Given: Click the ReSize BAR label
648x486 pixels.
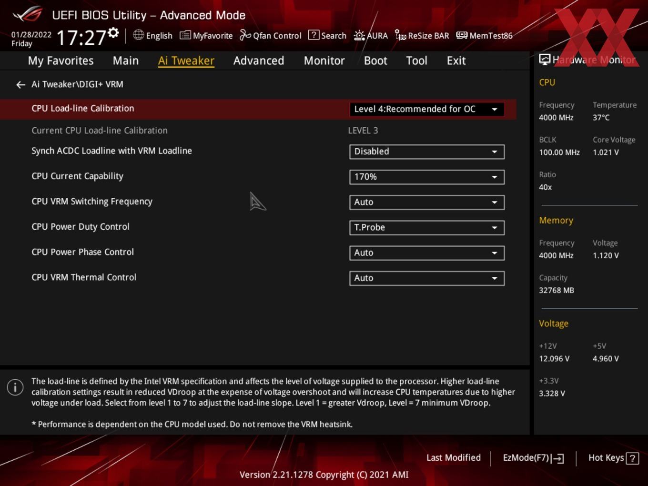Looking at the screenshot, I should (428, 36).
